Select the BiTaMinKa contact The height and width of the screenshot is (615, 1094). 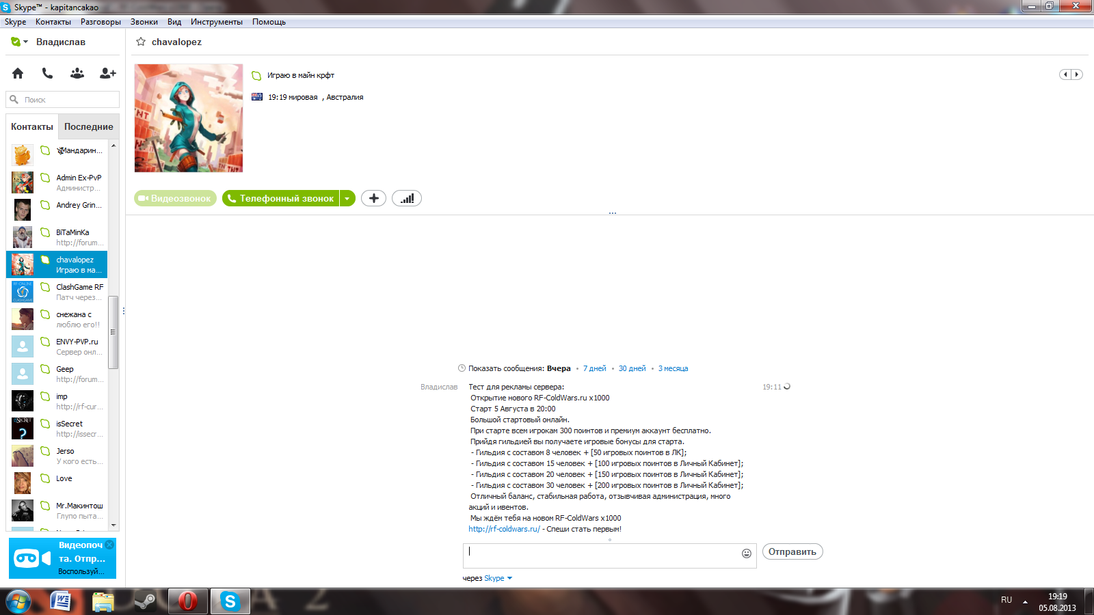pyautogui.click(x=57, y=237)
